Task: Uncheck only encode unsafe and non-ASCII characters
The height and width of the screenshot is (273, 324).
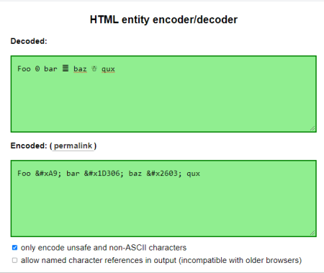Action: [x=14, y=248]
